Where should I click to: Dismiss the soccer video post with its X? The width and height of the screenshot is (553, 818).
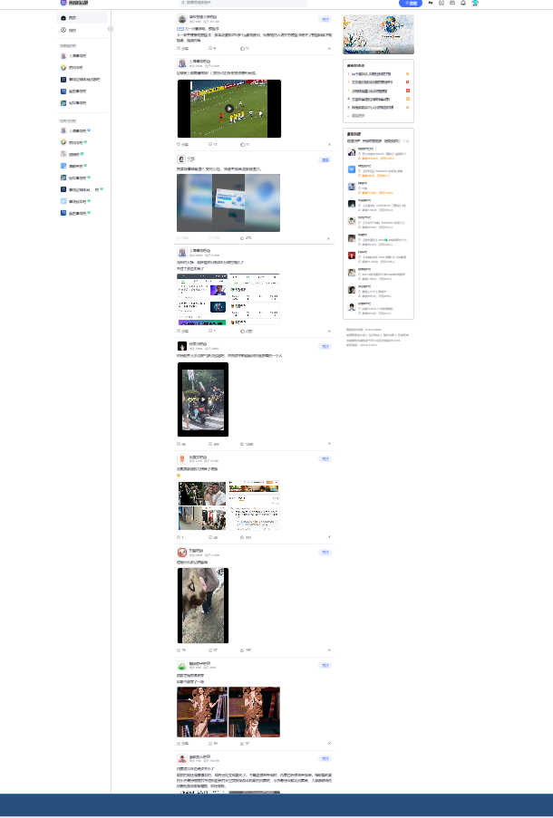click(x=329, y=145)
